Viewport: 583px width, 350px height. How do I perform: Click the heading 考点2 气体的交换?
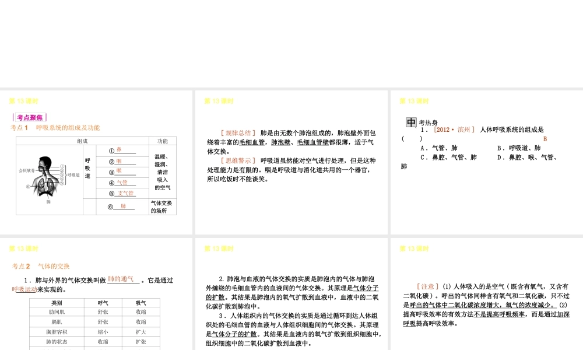tap(41, 266)
